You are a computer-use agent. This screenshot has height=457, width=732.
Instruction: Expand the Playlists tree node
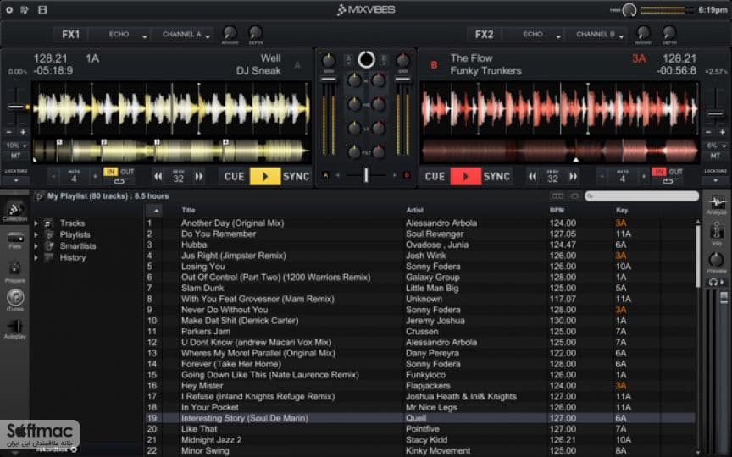pyautogui.click(x=36, y=234)
